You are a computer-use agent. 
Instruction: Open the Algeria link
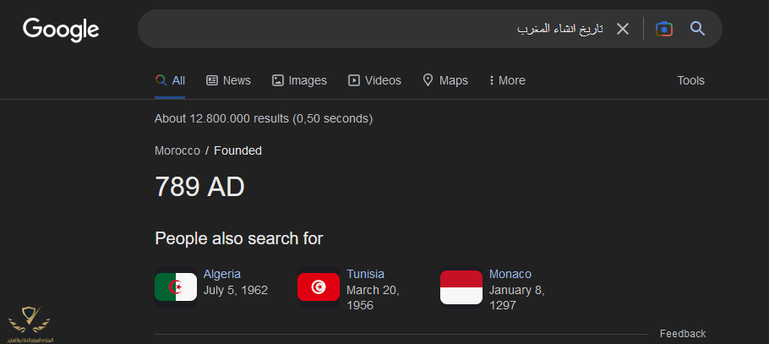coord(222,274)
